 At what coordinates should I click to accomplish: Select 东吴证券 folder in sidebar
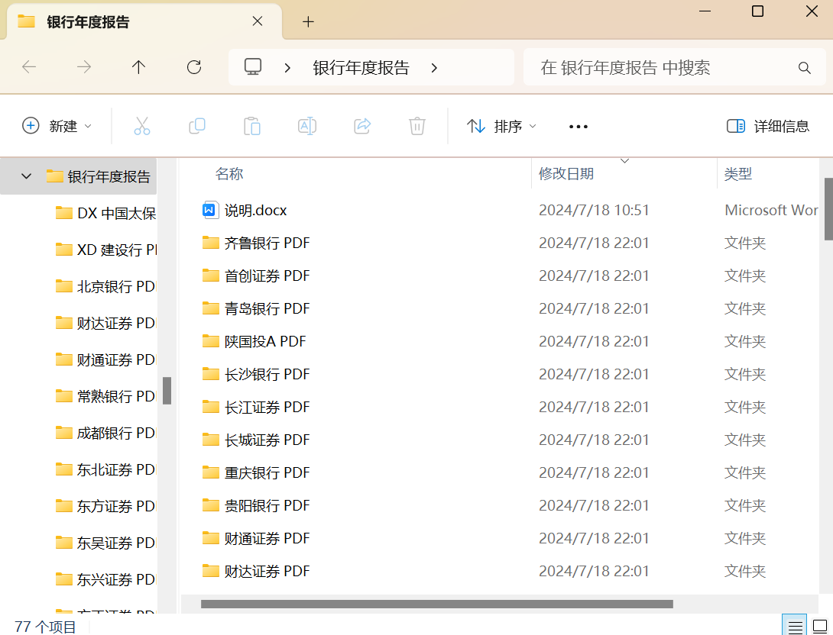coord(105,543)
